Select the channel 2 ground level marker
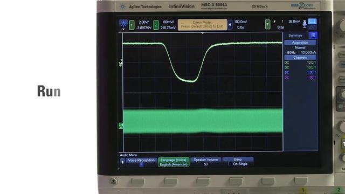345x194 pixels. [x=121, y=126]
